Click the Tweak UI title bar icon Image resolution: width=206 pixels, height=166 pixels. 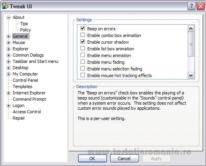(x=5, y=6)
